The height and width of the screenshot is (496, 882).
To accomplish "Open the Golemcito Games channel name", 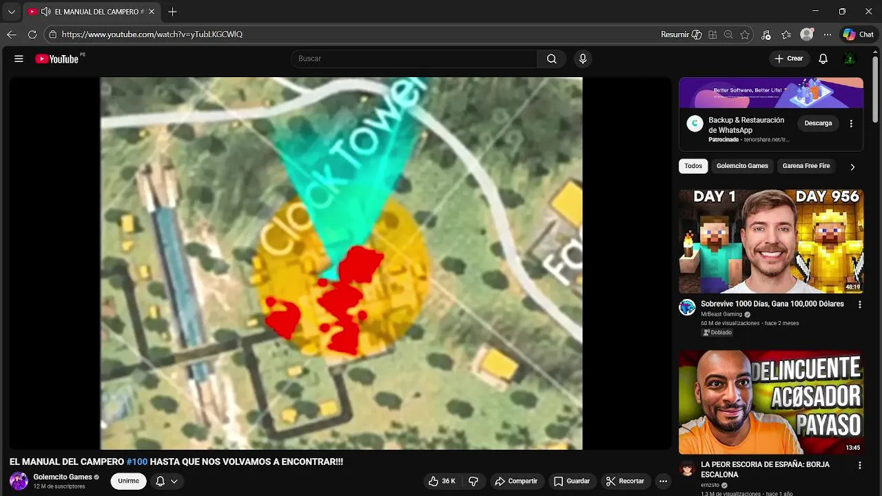I will pos(63,477).
